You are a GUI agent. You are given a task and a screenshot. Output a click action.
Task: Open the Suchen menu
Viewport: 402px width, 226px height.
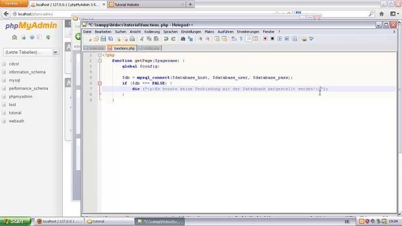tap(121, 32)
